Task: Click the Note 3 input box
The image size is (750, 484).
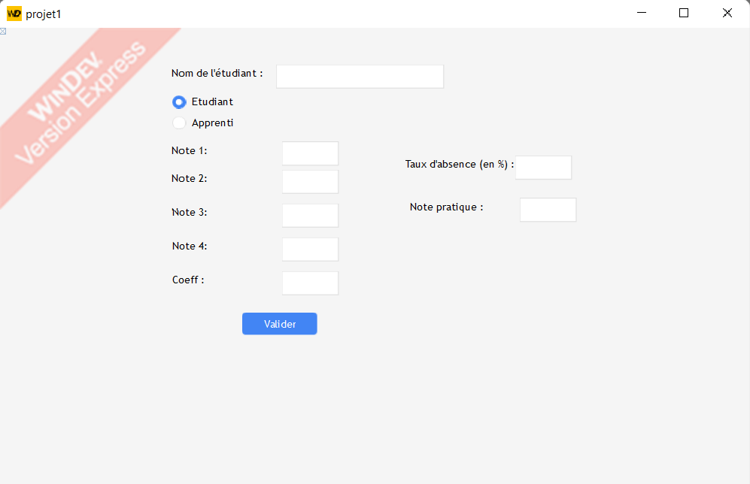Action: tap(310, 215)
